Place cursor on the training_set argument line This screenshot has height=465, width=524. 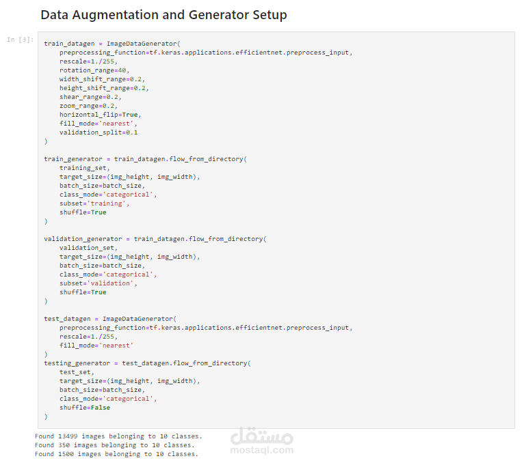pos(84,168)
